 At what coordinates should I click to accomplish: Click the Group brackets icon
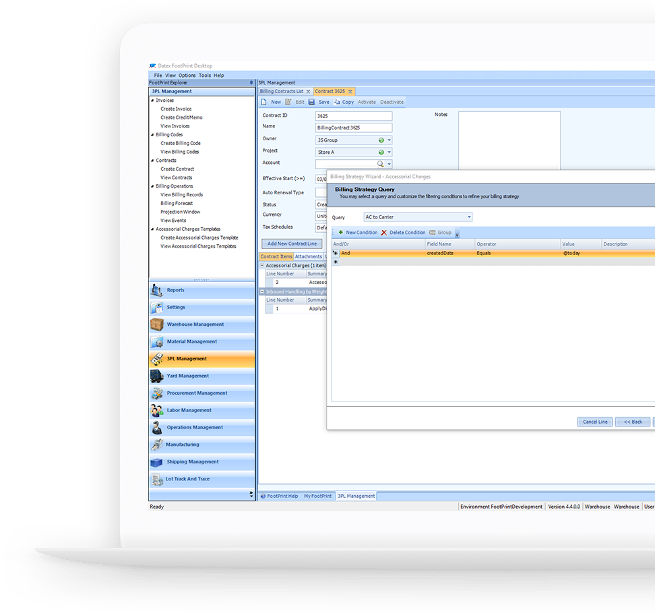pos(433,233)
